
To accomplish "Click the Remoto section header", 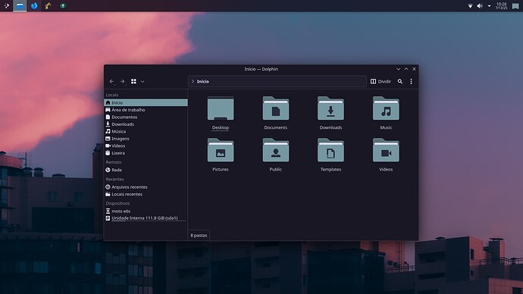I will click(x=114, y=162).
